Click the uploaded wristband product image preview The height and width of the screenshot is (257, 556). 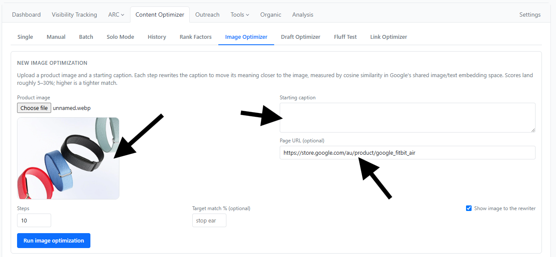click(68, 158)
